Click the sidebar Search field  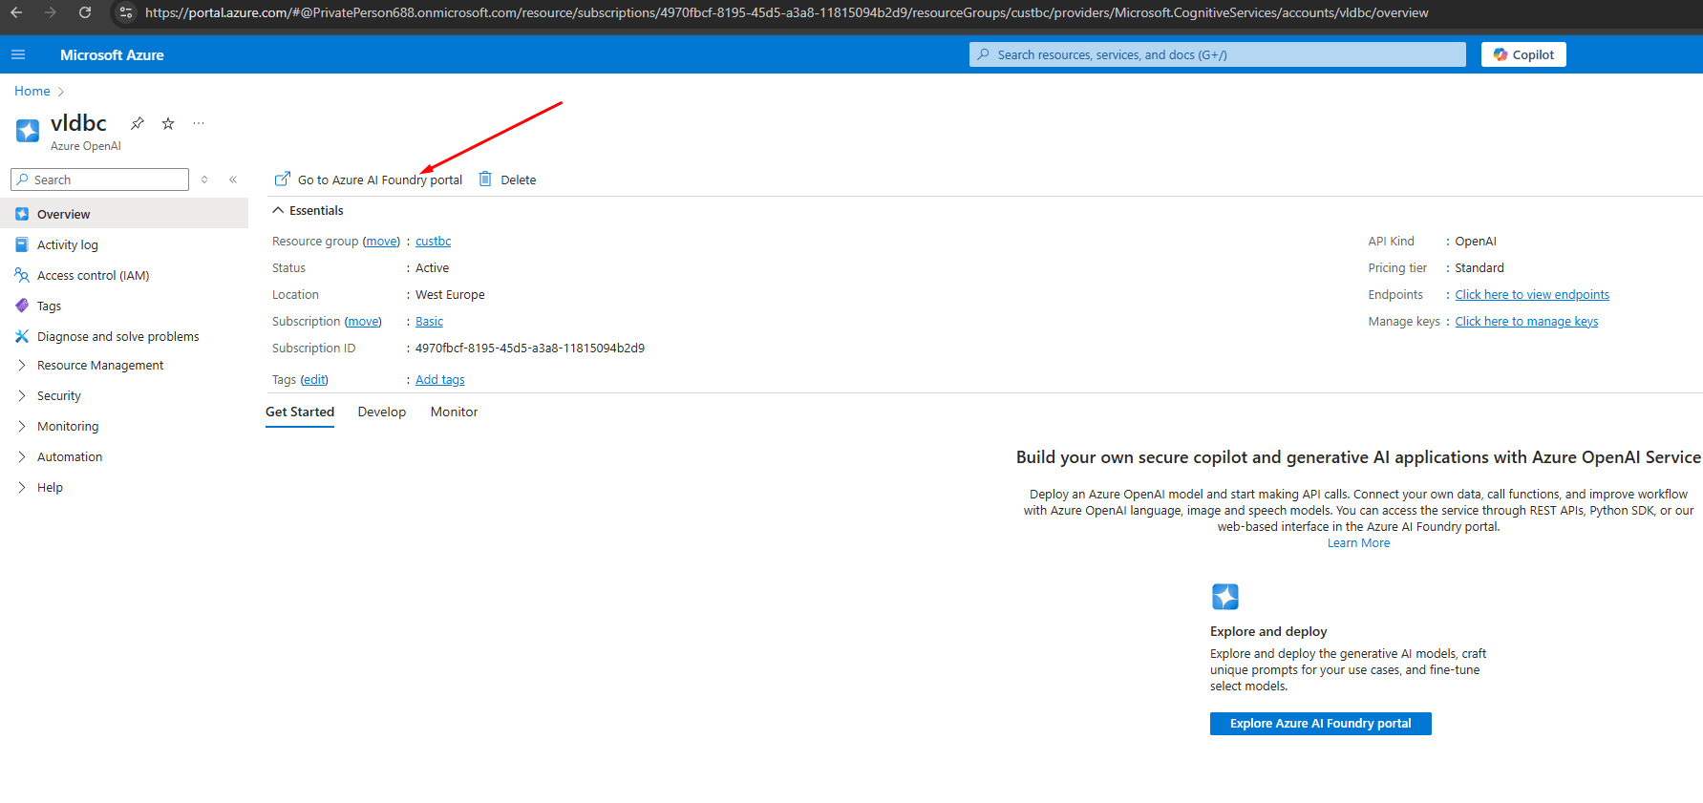(99, 180)
